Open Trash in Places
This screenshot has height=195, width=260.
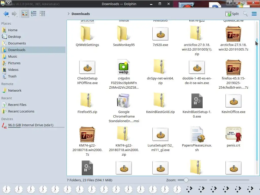[33, 76]
